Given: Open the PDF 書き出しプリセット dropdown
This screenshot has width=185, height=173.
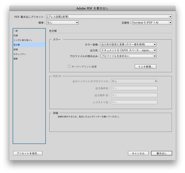Looking at the screenshot, I should coord(109,17).
